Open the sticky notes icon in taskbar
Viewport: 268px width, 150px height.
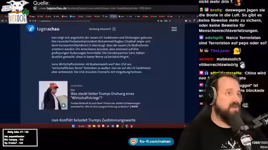117,126
